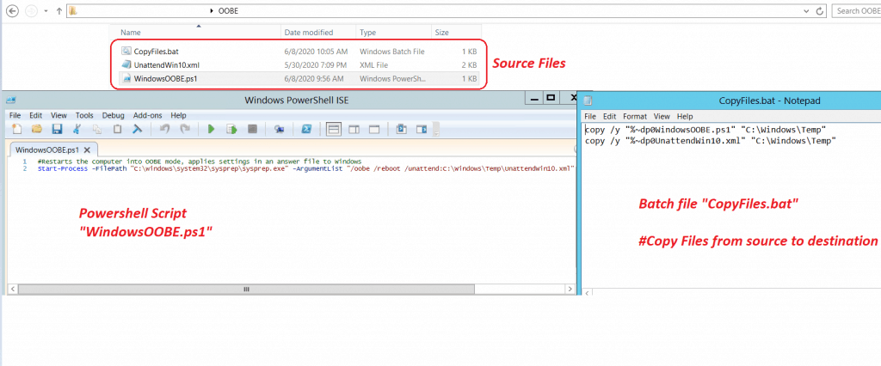Click left scroll arrow in ISE script pane
881x366 pixels.
tap(15, 289)
